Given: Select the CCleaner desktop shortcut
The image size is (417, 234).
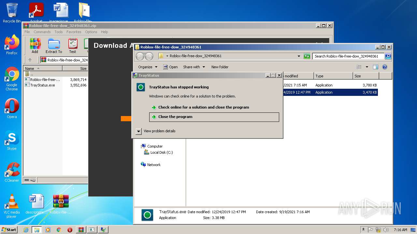Looking at the screenshot, I should tap(12, 172).
